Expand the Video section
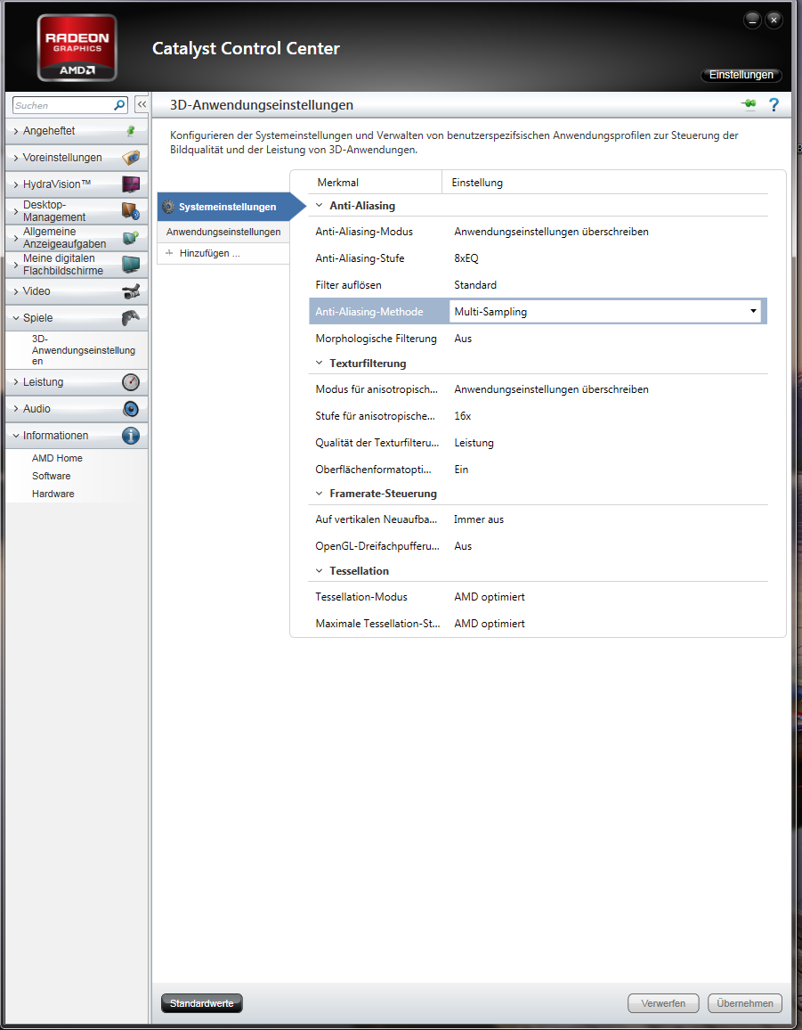 click(16, 291)
